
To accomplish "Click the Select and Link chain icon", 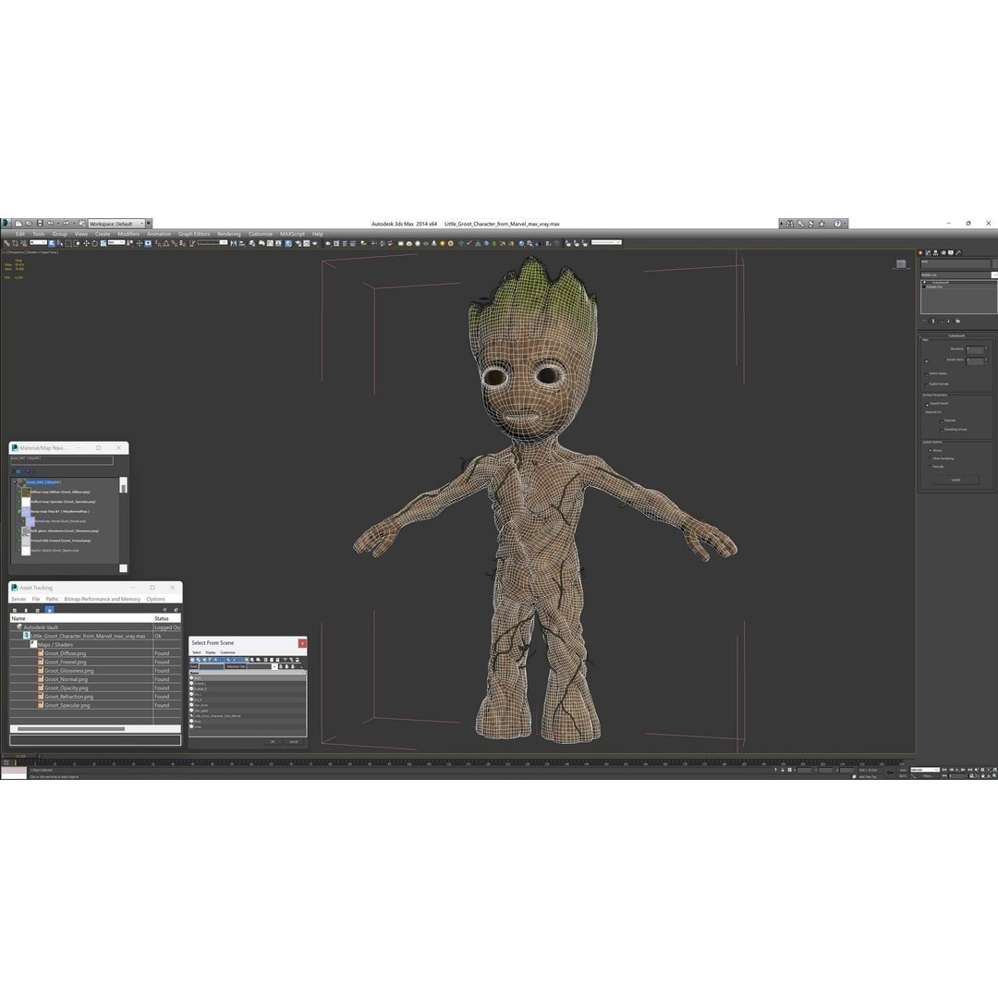I will [x=7, y=243].
